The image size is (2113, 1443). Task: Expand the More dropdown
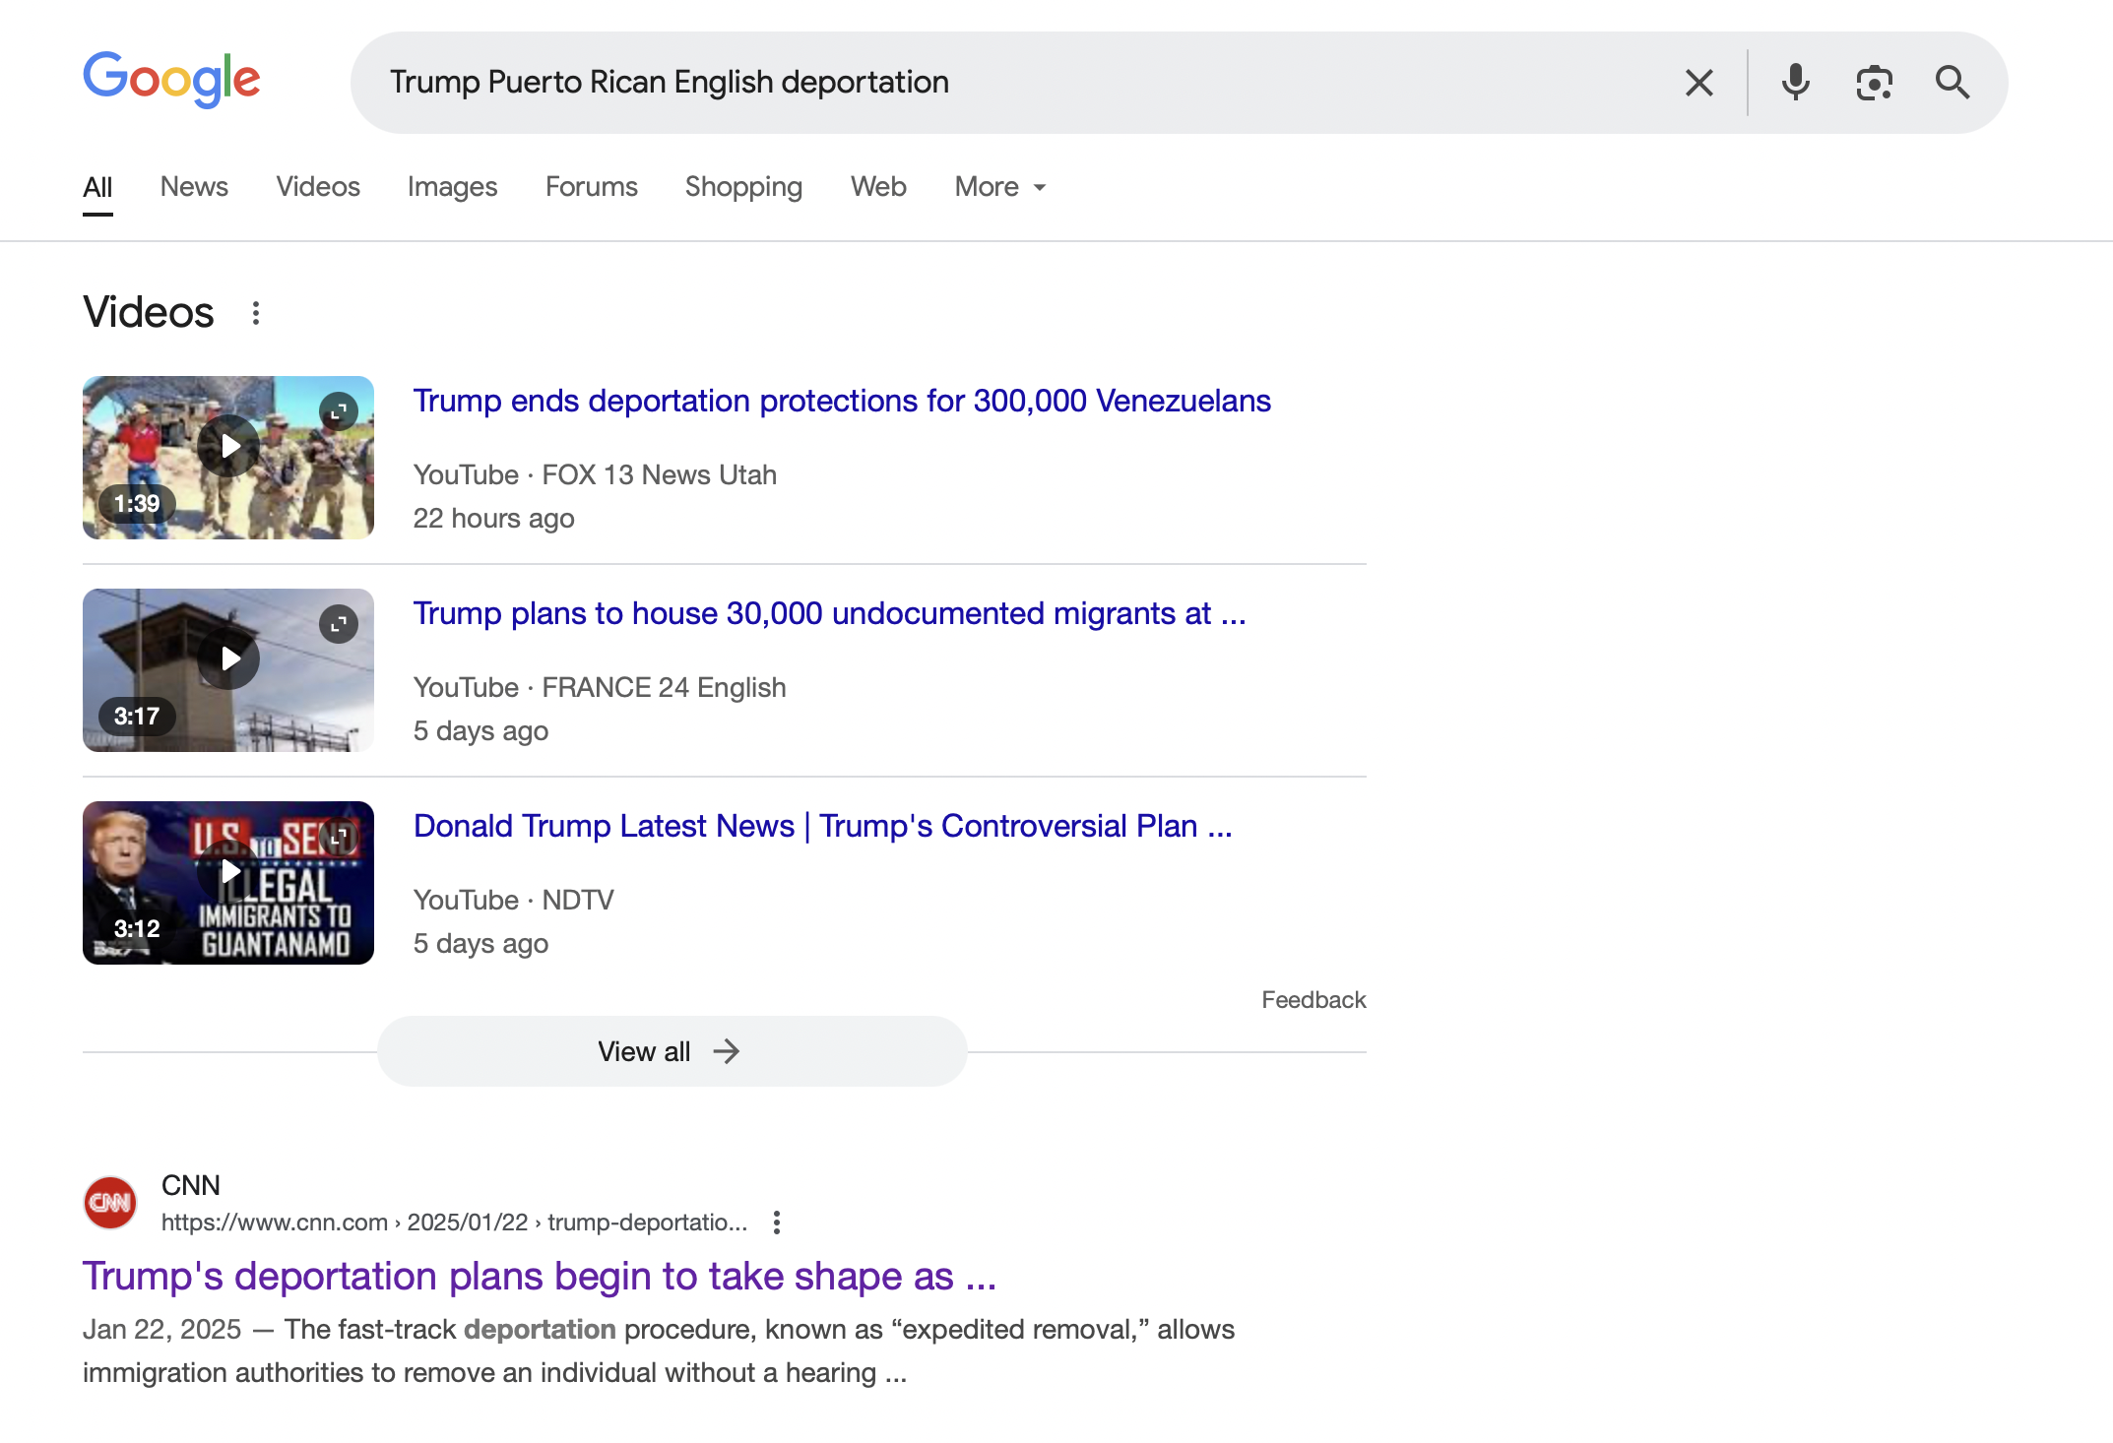1000,187
